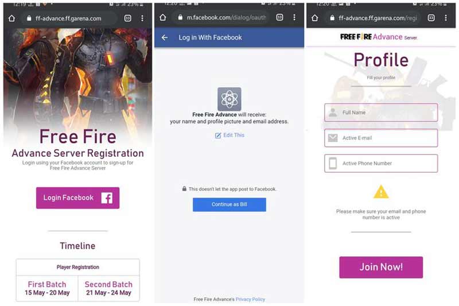This screenshot has width=459, height=306.
Task: Tap the home icon in the Profile page browser
Action: [x=314, y=18]
